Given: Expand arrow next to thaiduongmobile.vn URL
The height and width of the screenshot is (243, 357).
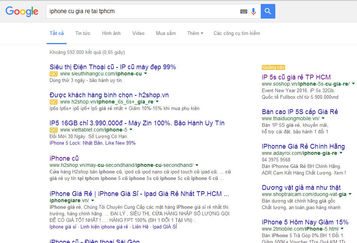Looking at the screenshot, I should [323, 118].
